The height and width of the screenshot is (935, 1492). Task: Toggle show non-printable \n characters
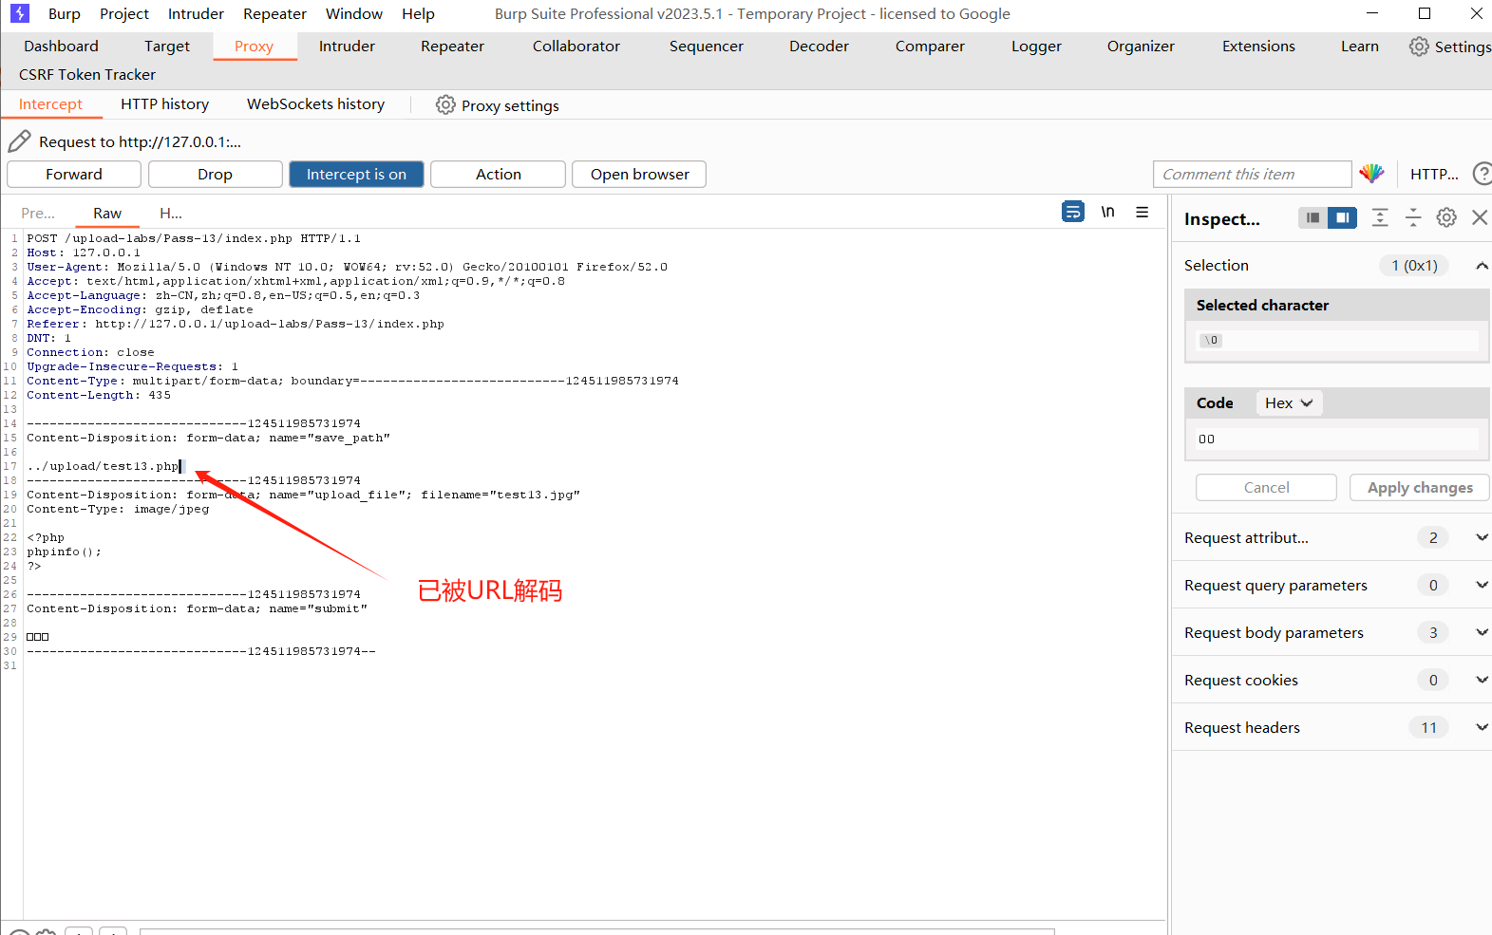coord(1107,212)
